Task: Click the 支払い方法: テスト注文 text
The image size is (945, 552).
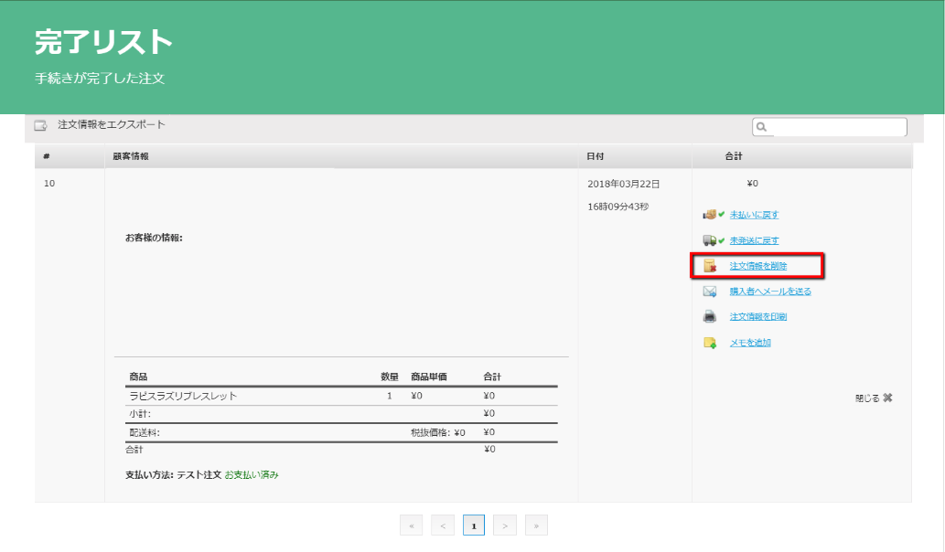Action: coord(174,475)
